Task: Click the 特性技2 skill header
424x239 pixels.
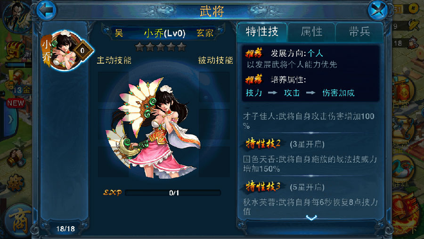Action: pos(263,143)
